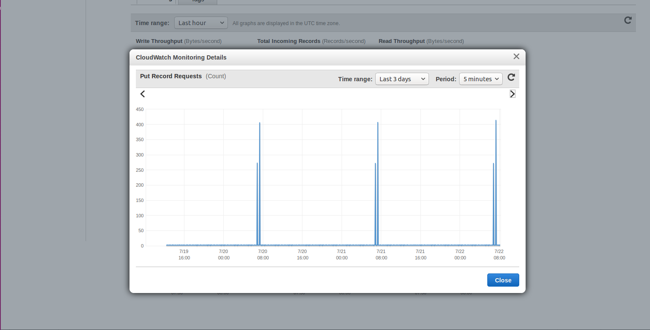Refresh the background stream monitoring graphs
This screenshot has width=650, height=330.
(627, 20)
